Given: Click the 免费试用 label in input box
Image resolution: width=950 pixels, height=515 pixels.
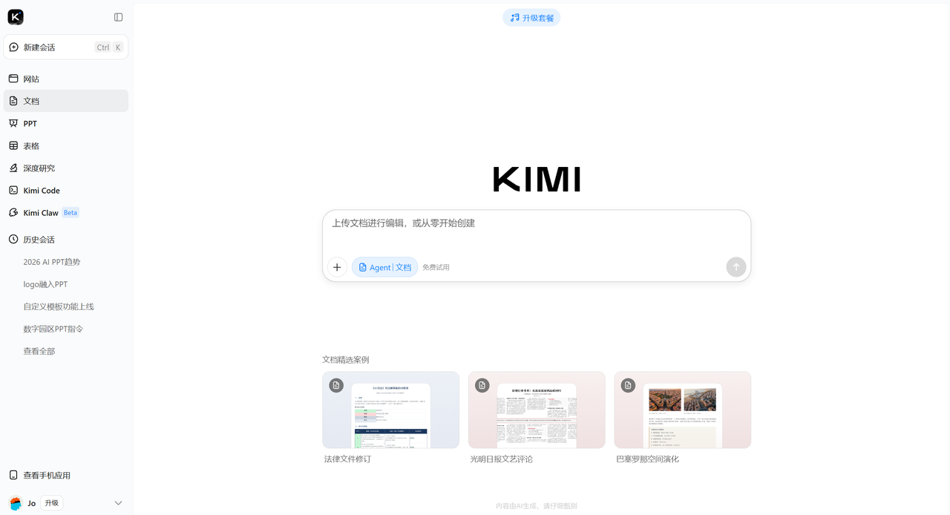Looking at the screenshot, I should (436, 267).
